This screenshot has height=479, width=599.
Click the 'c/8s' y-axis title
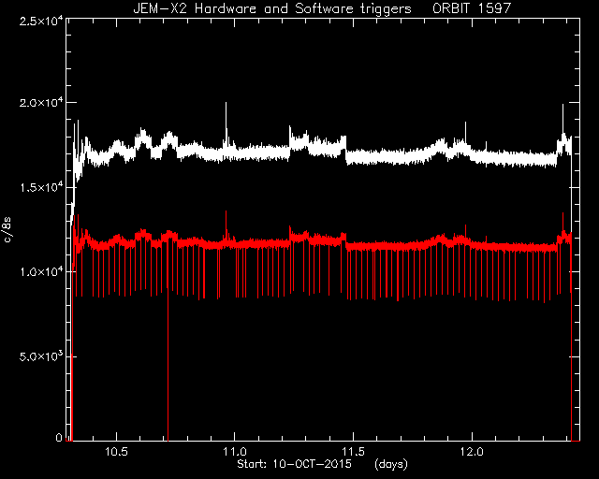[x=7, y=229]
